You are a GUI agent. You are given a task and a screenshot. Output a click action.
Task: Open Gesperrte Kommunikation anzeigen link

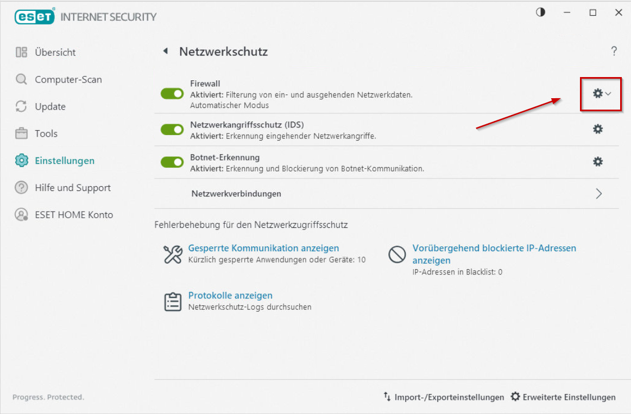tap(263, 248)
